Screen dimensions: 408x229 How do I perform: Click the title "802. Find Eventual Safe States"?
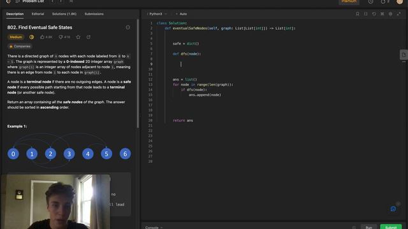(x=40, y=27)
